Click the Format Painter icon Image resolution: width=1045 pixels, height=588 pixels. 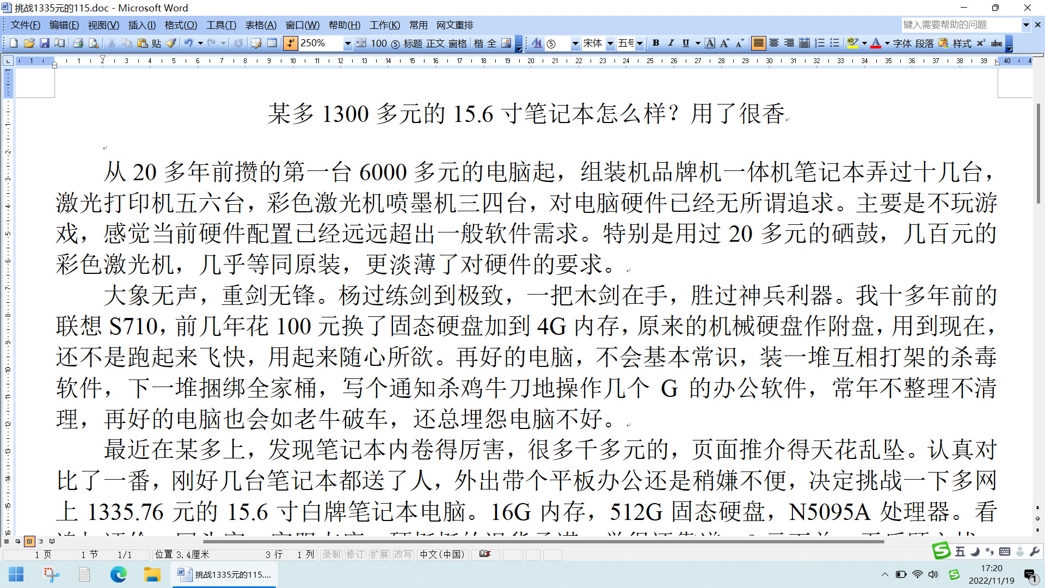click(172, 44)
